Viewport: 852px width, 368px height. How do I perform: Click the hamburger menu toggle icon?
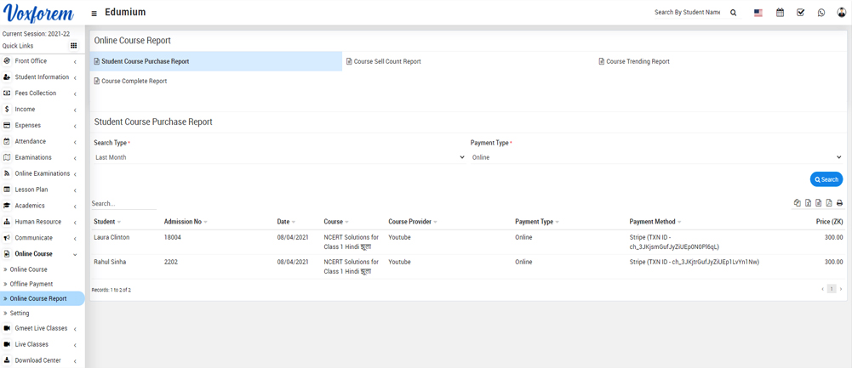tap(94, 14)
